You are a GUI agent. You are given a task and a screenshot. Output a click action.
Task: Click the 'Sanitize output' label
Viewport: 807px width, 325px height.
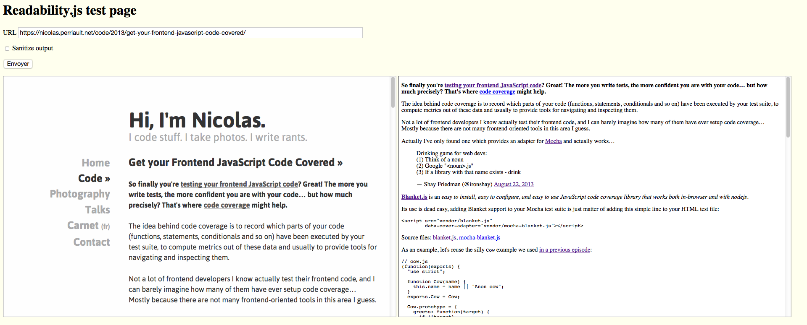coord(33,48)
